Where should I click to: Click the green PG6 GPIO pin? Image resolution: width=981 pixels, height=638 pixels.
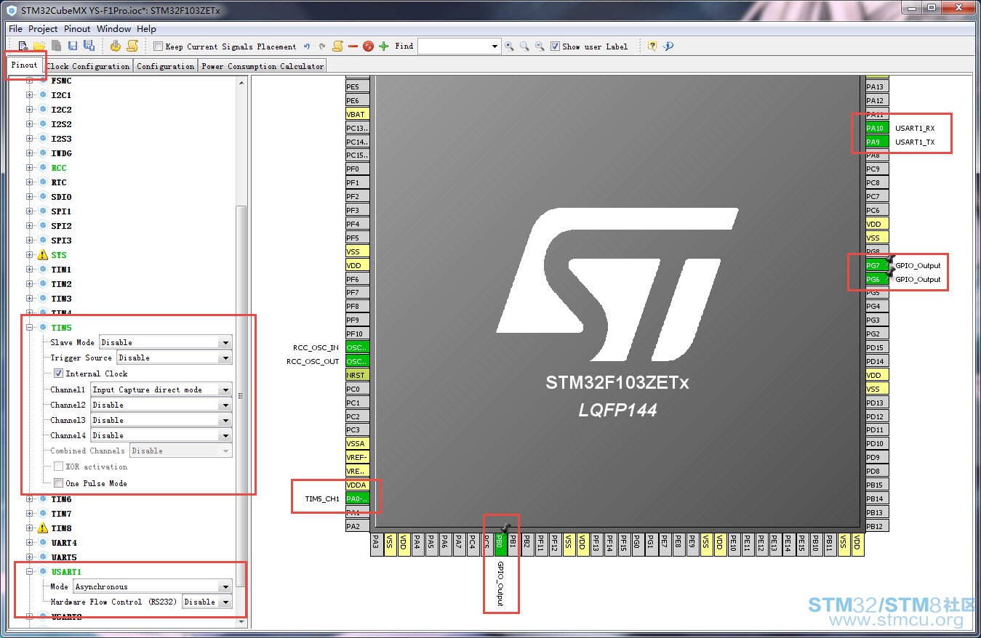(876, 279)
